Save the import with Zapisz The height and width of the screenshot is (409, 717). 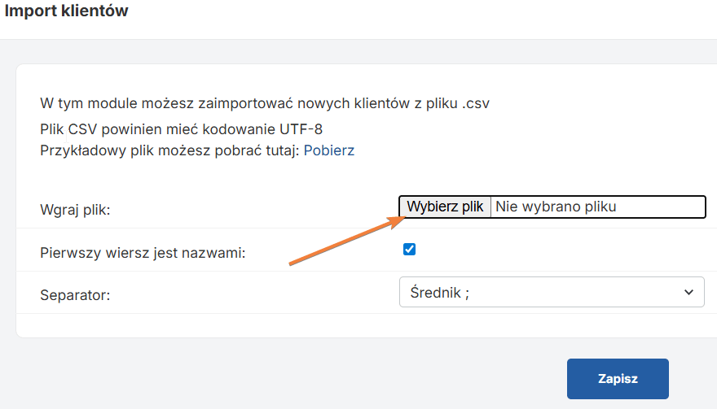click(618, 379)
